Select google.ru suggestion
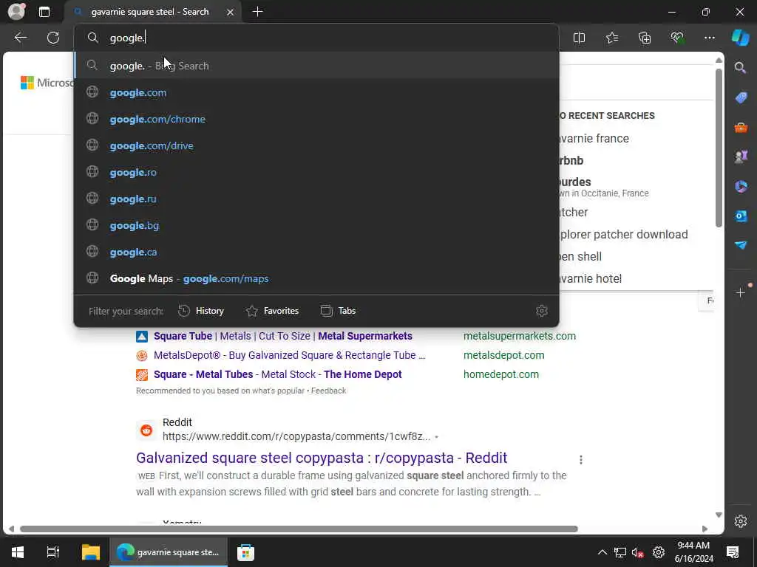757x567 pixels. (316, 199)
